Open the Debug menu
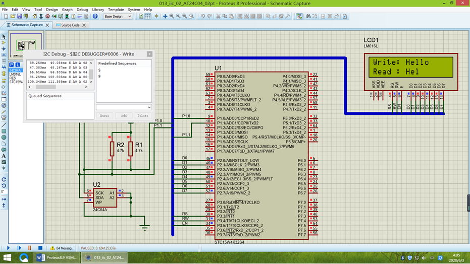This screenshot has height=264, width=470. (82, 10)
